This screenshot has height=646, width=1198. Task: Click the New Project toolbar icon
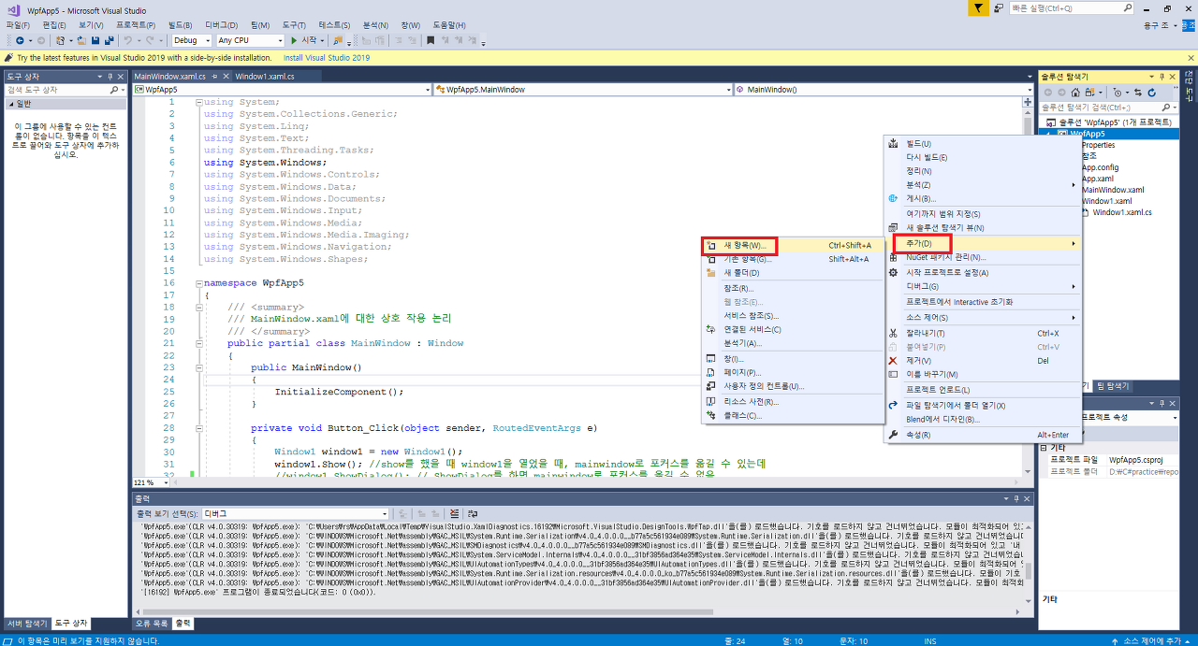tap(60, 40)
